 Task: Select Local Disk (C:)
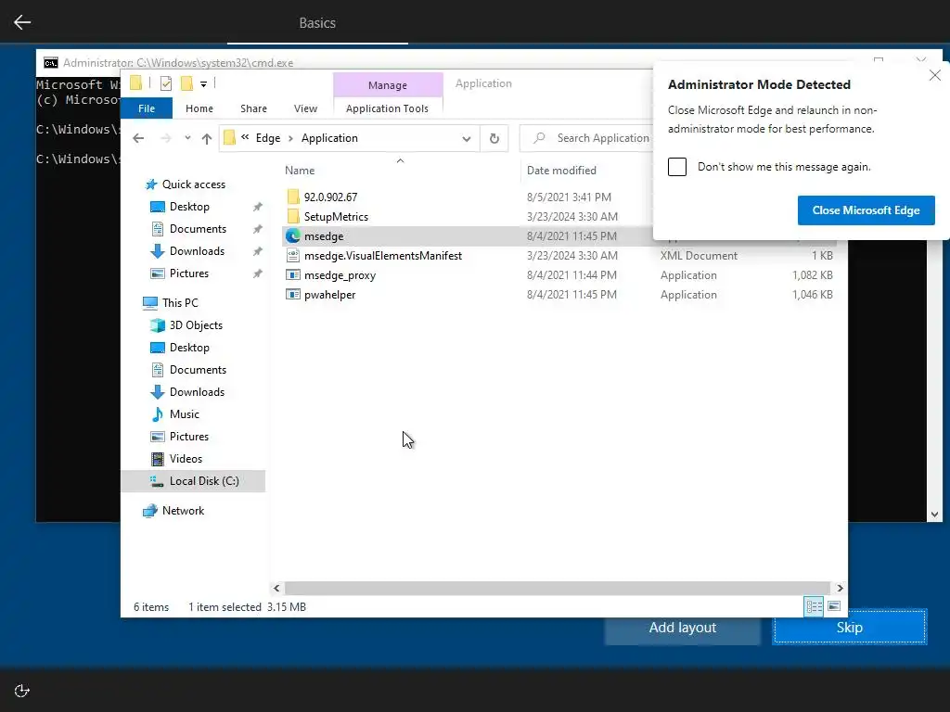click(193, 481)
